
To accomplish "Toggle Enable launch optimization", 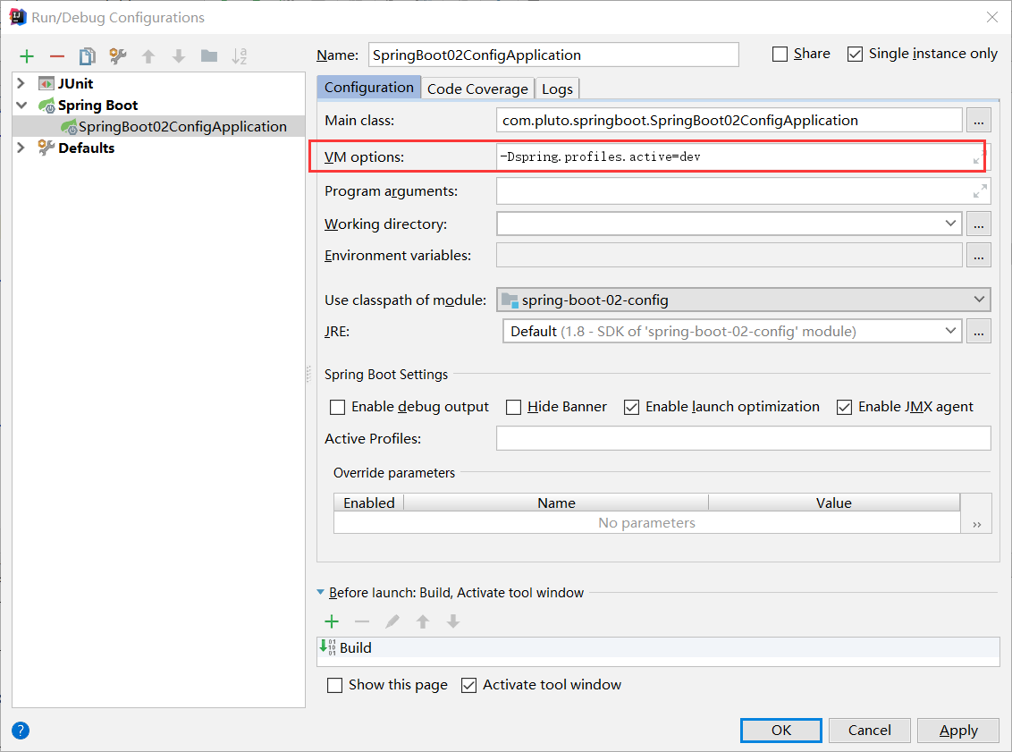I will click(x=631, y=408).
